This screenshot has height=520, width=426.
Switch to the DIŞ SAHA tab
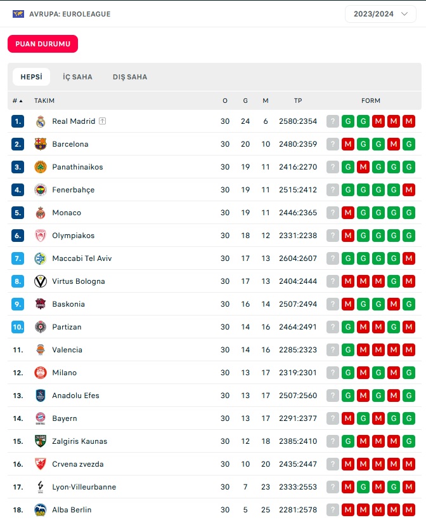pyautogui.click(x=130, y=77)
